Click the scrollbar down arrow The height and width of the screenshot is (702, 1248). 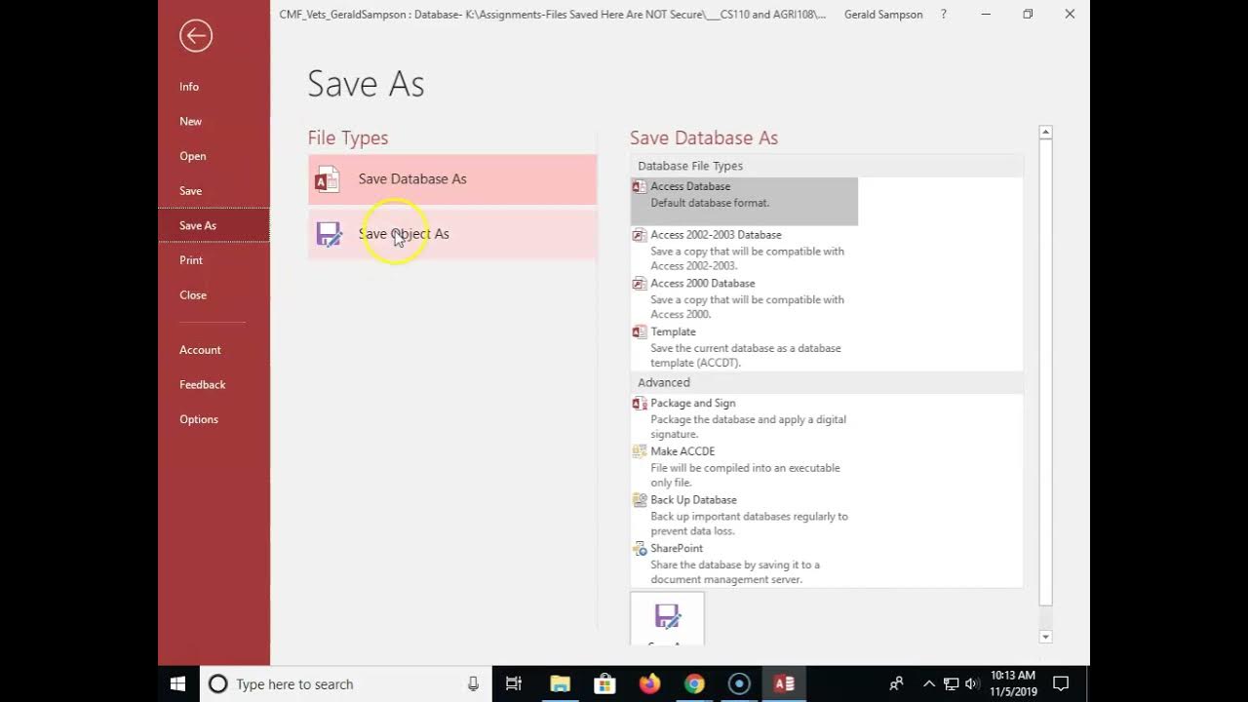pos(1045,637)
